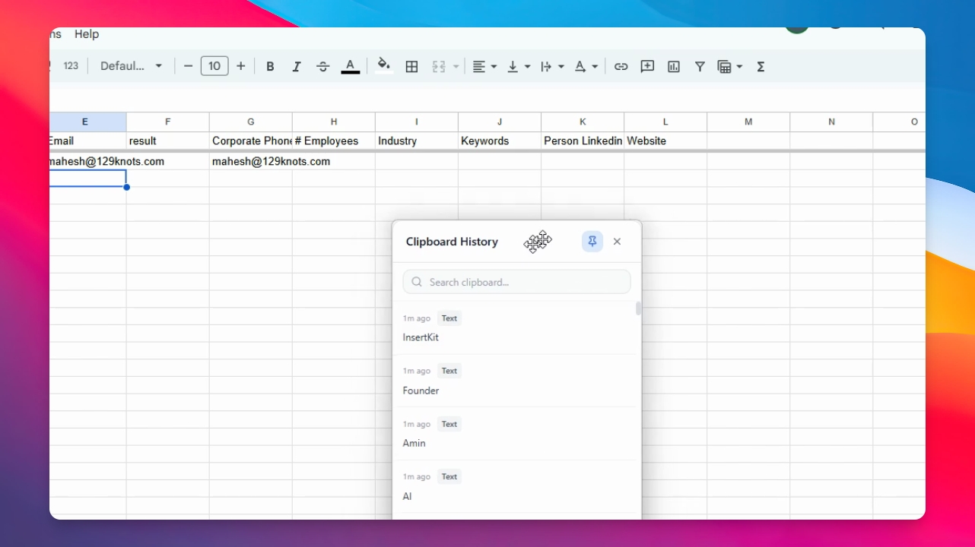The height and width of the screenshot is (547, 975).
Task: Apply italic formatting
Action: pos(297,67)
